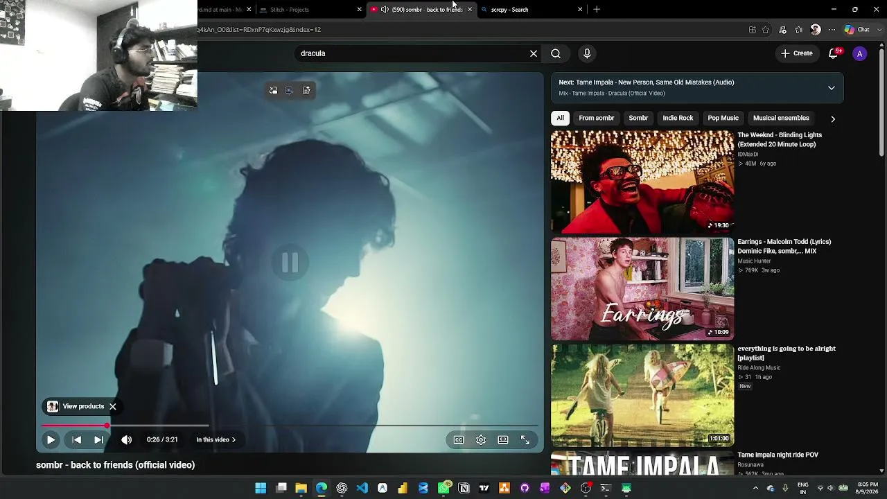Clear the dracula search text
Image resolution: width=887 pixels, height=499 pixels.
pos(534,53)
